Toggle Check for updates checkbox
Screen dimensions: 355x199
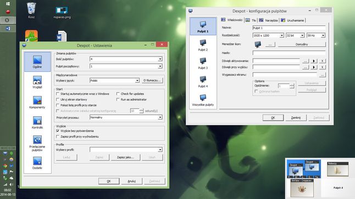[x=118, y=94]
